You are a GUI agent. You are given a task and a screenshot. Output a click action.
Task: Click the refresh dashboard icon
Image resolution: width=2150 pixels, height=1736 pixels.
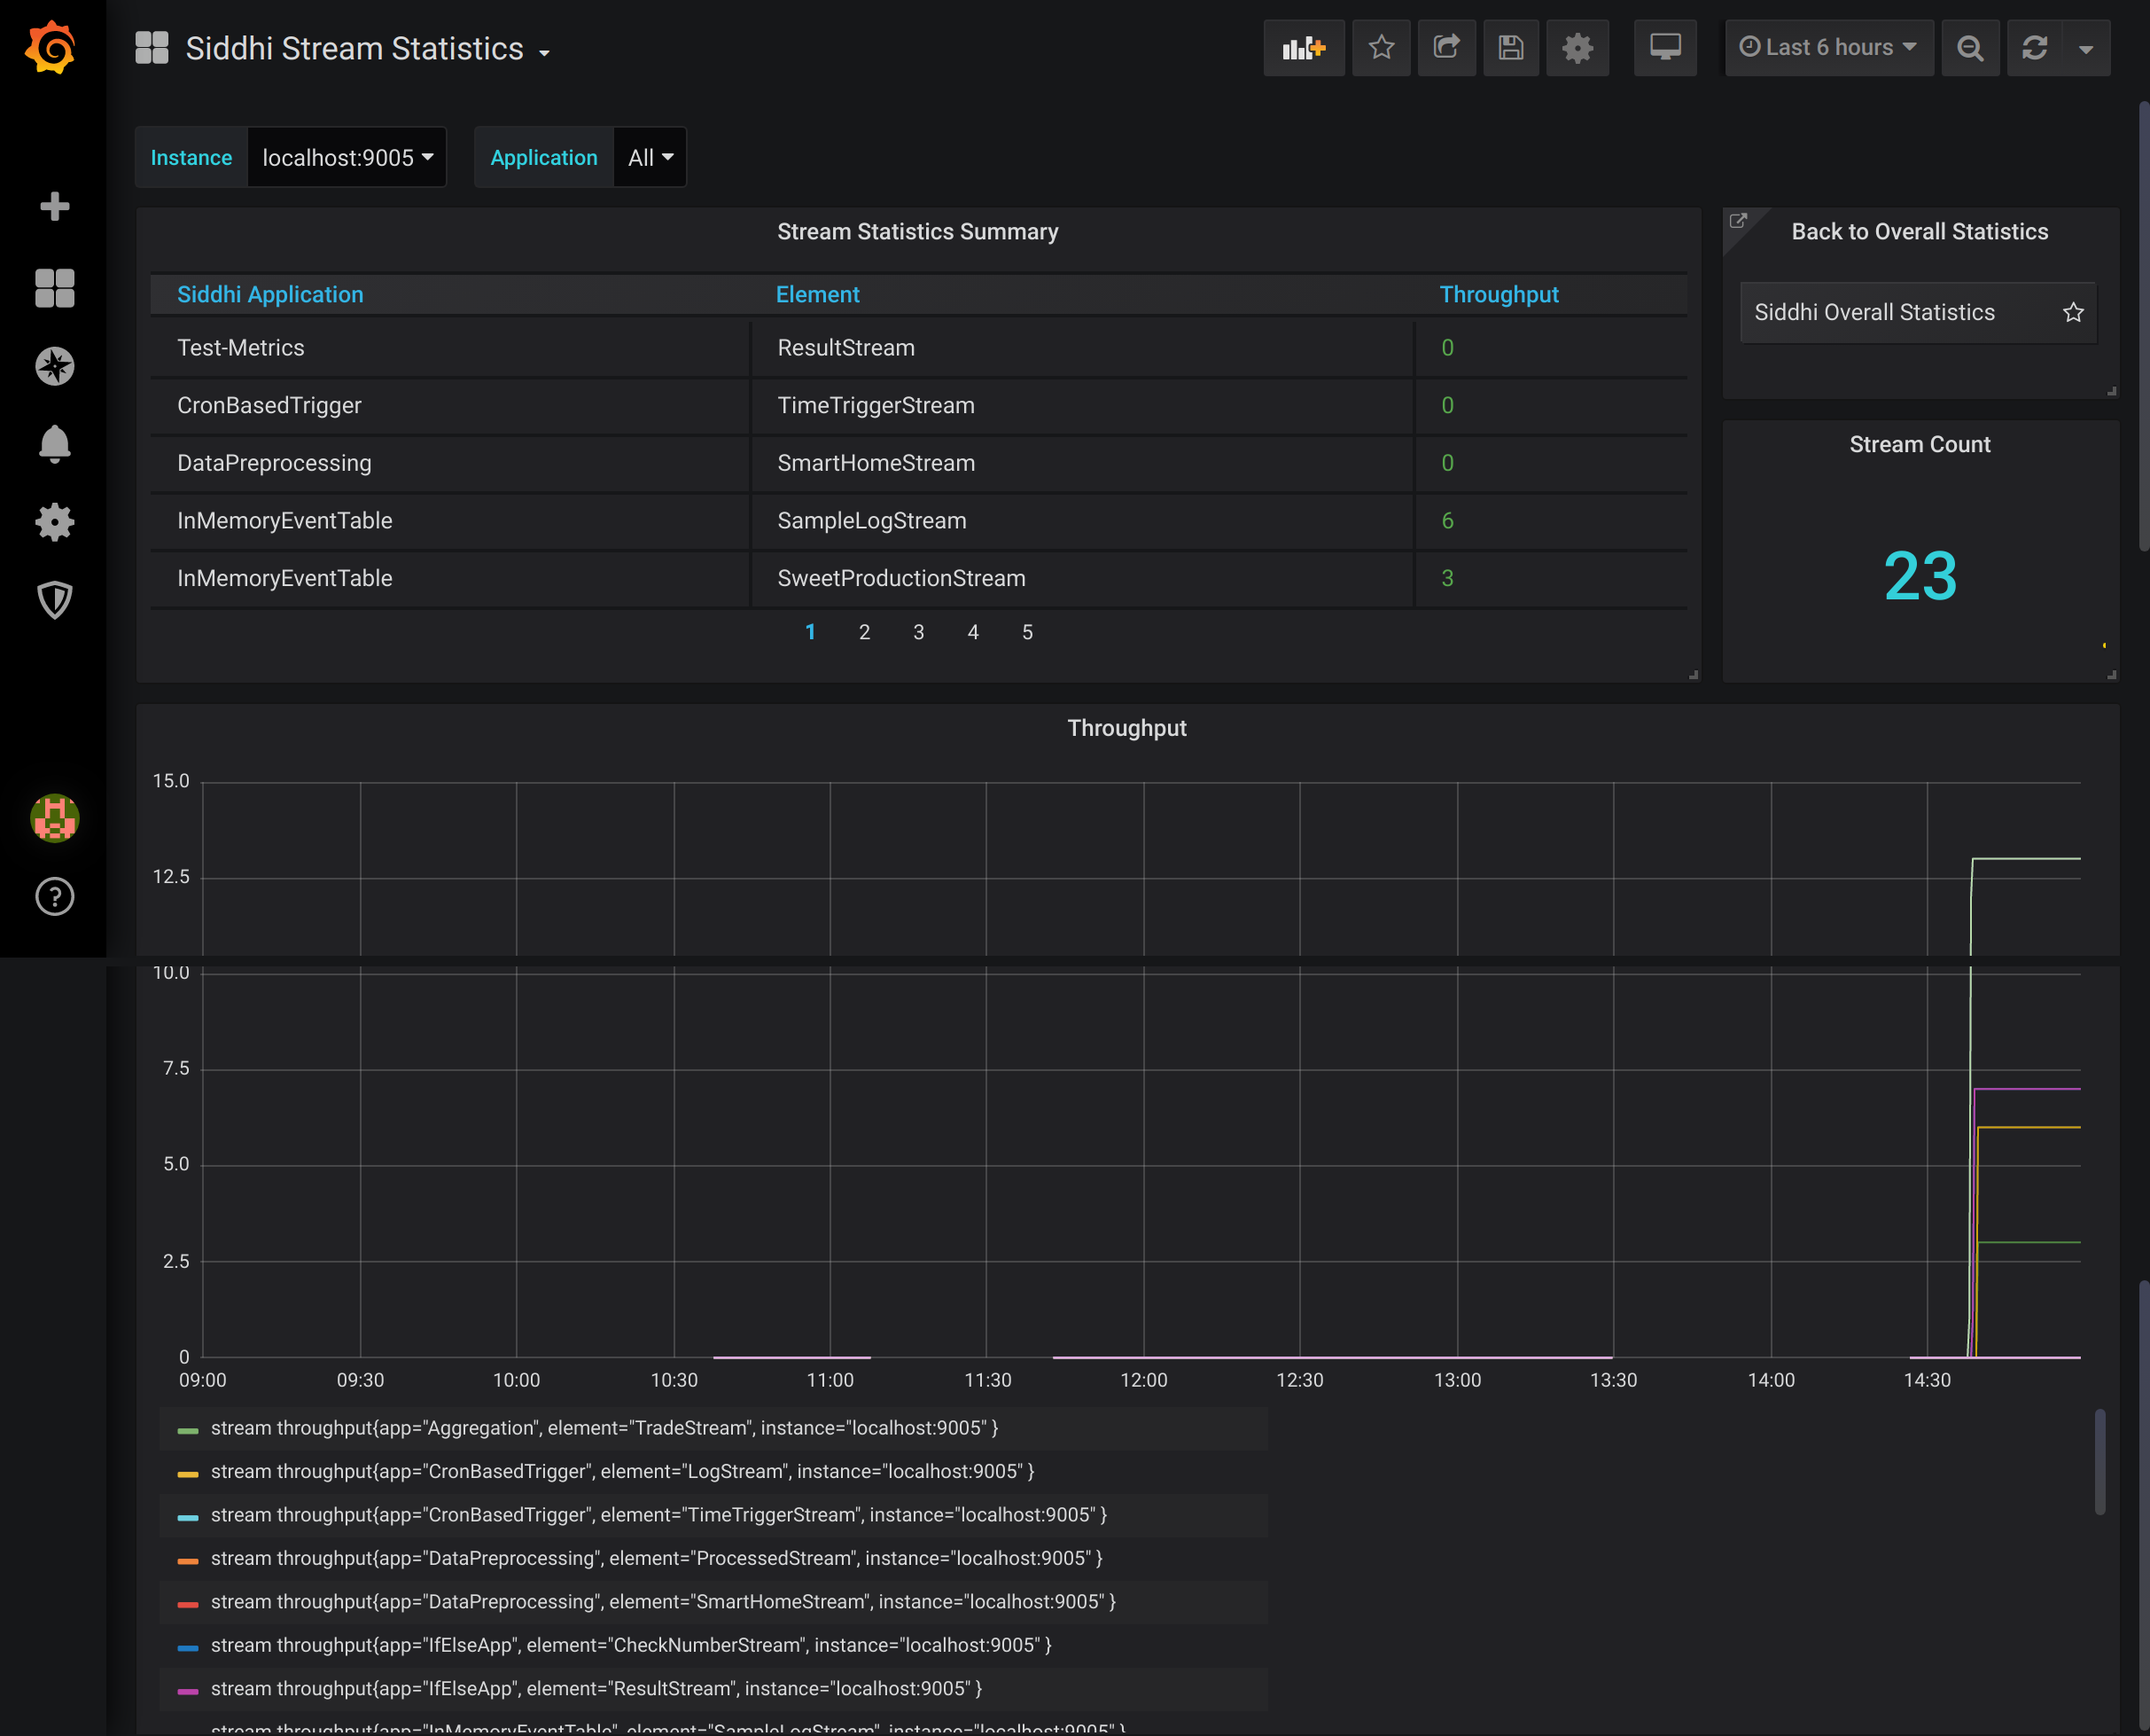[x=2034, y=48]
